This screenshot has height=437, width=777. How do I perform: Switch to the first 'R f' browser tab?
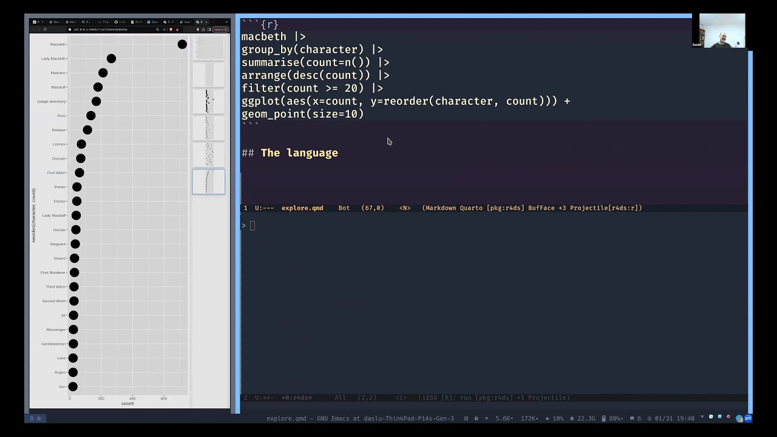pos(39,22)
